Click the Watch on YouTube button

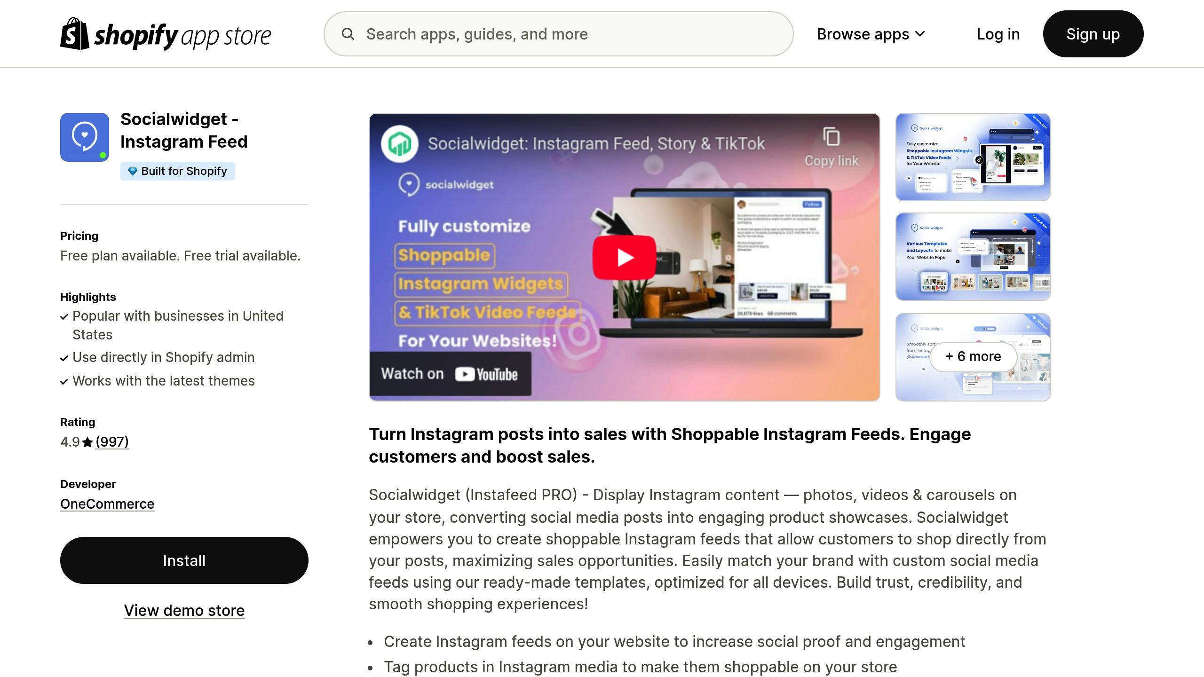click(x=450, y=374)
